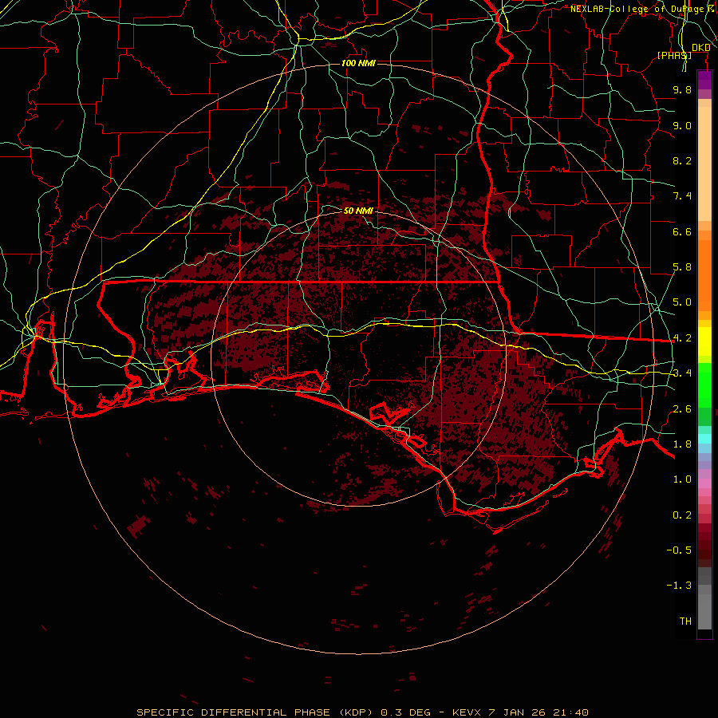Pick the gray band at scale bottom
The height and width of the screenshot is (718, 718).
tap(704, 611)
